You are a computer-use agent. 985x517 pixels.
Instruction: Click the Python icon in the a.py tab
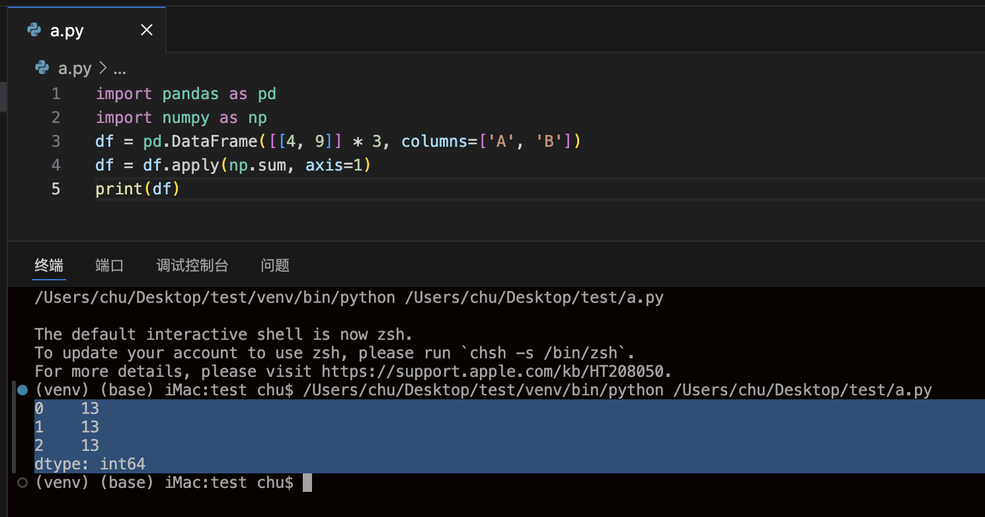point(34,30)
